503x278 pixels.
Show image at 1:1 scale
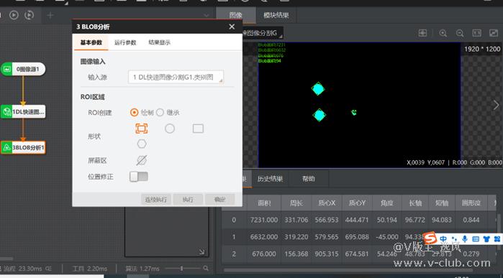476,33
